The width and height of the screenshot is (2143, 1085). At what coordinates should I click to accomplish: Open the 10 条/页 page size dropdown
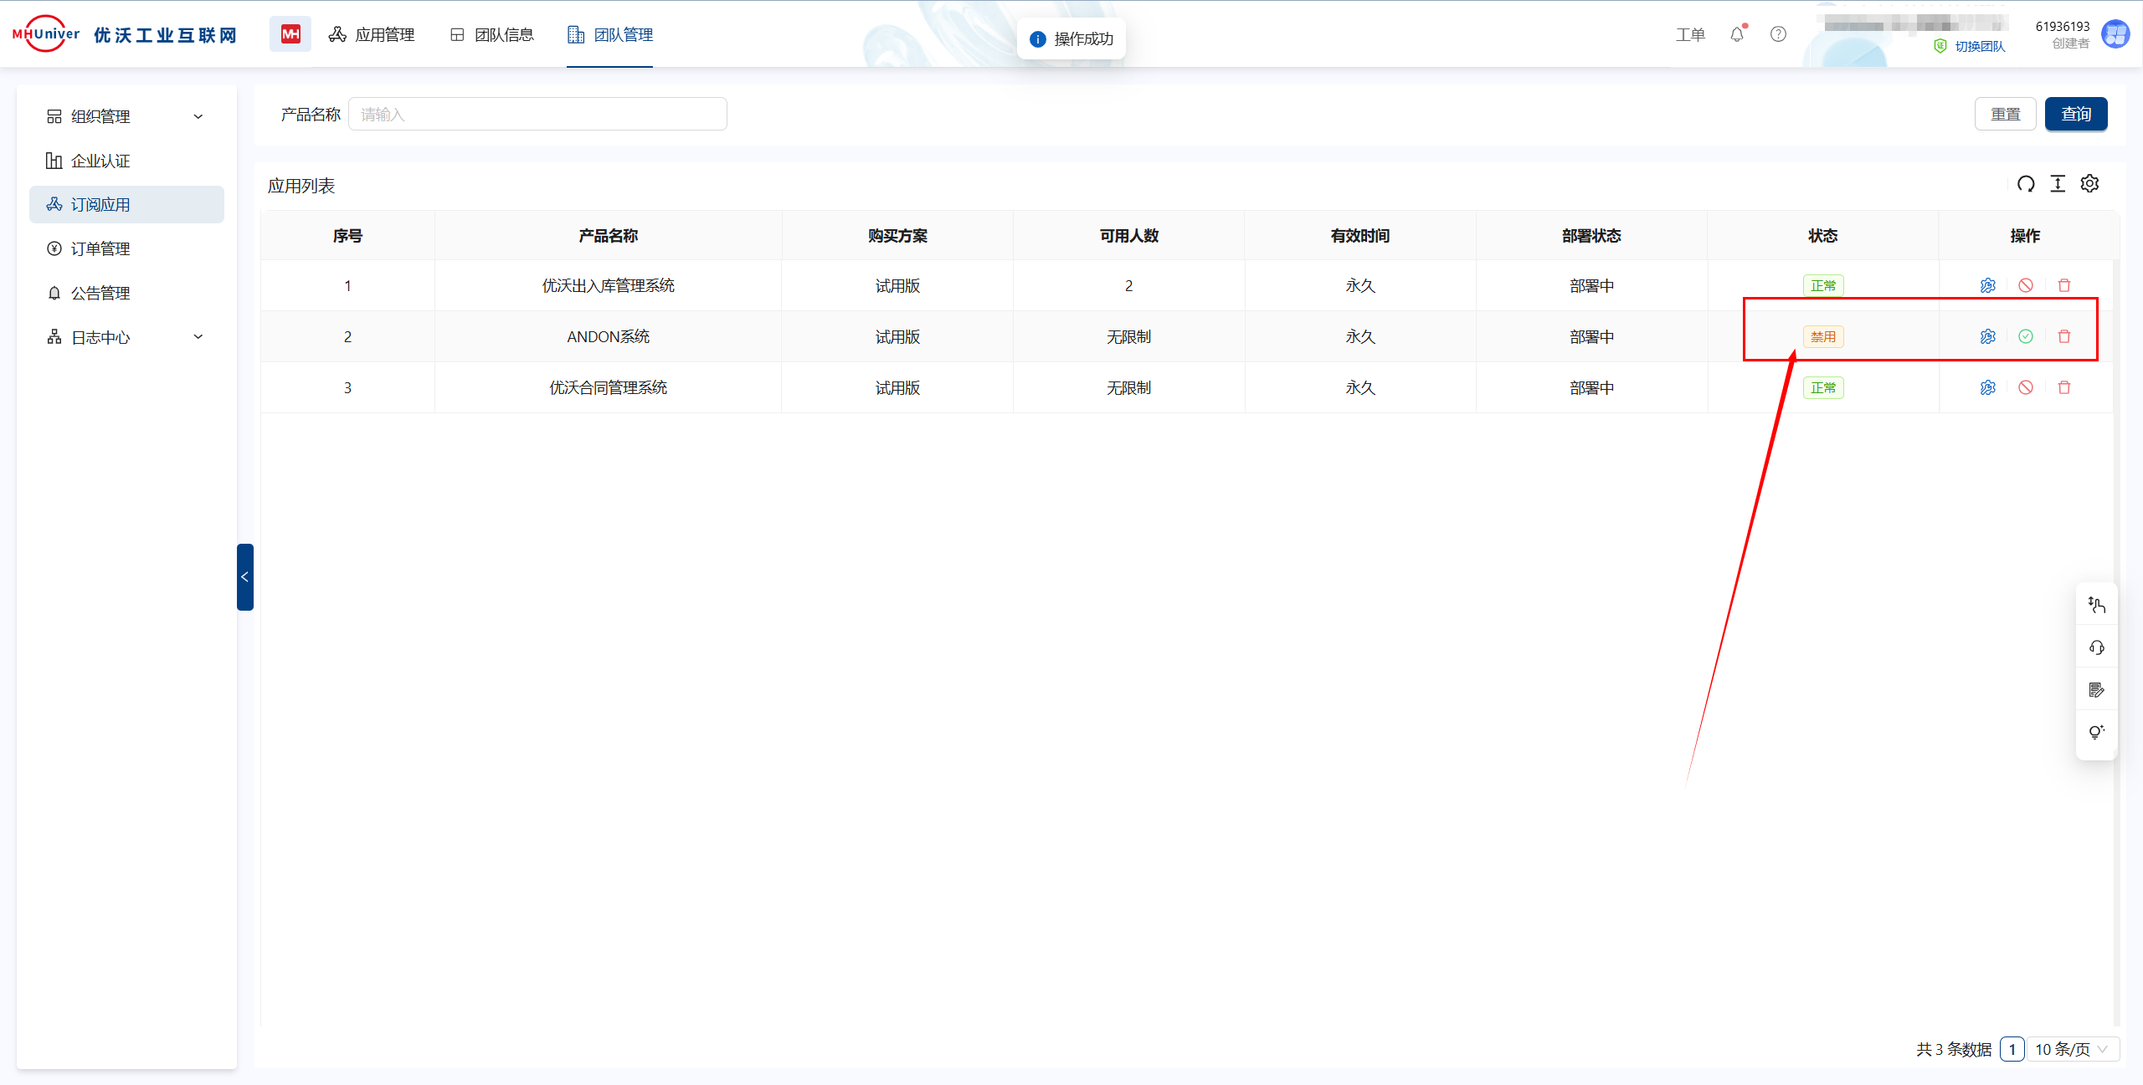(x=2072, y=1049)
